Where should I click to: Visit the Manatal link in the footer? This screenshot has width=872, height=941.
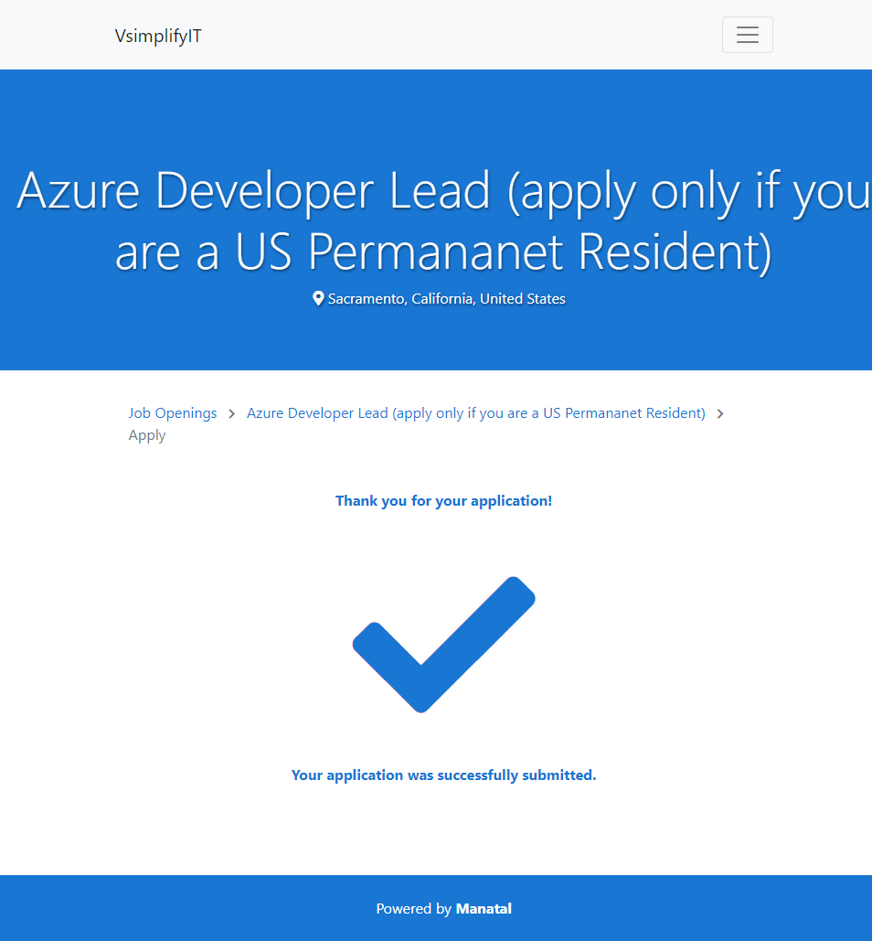pyautogui.click(x=484, y=909)
